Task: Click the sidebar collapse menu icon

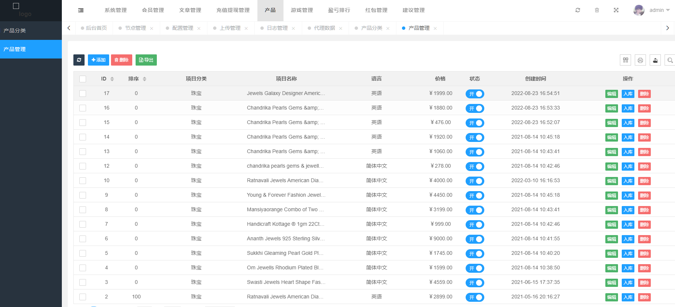Action: 81,10
